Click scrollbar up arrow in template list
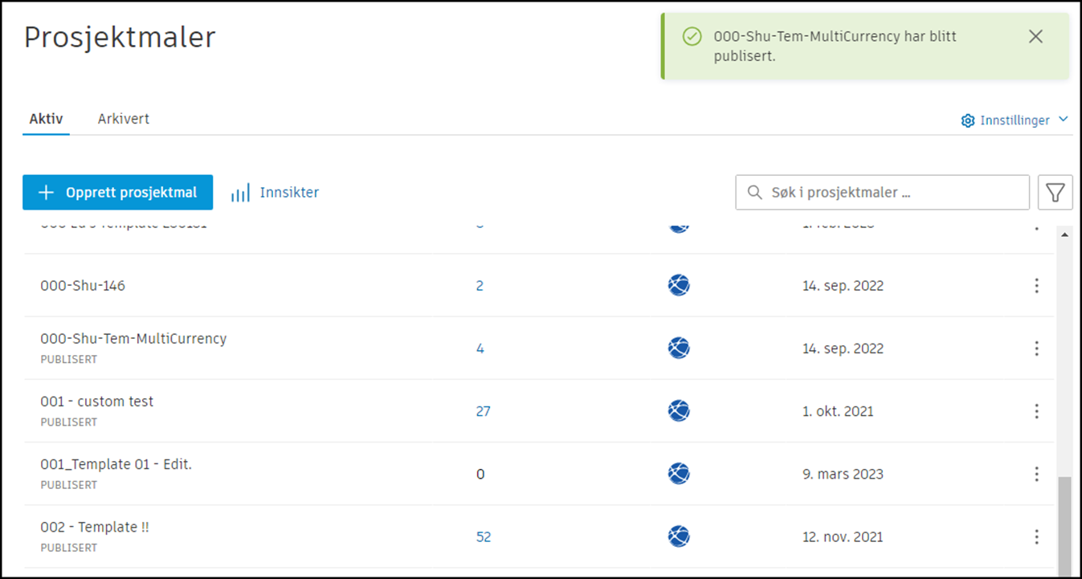The width and height of the screenshot is (1082, 579). pyautogui.click(x=1065, y=234)
